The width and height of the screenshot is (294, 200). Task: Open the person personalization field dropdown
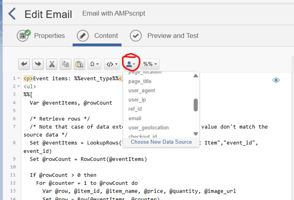[x=130, y=64]
